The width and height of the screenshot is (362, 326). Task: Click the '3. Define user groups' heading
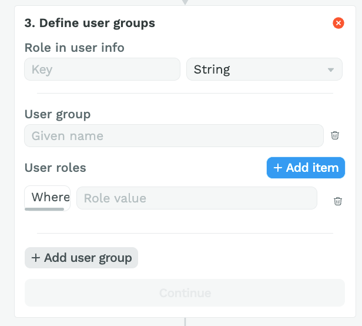89,24
